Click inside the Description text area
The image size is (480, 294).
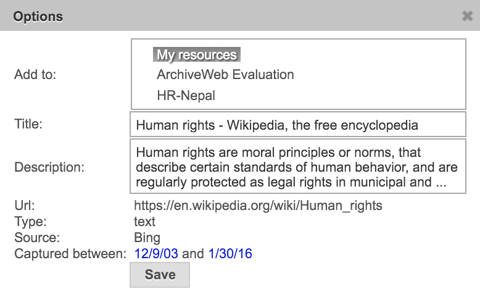[297, 166]
